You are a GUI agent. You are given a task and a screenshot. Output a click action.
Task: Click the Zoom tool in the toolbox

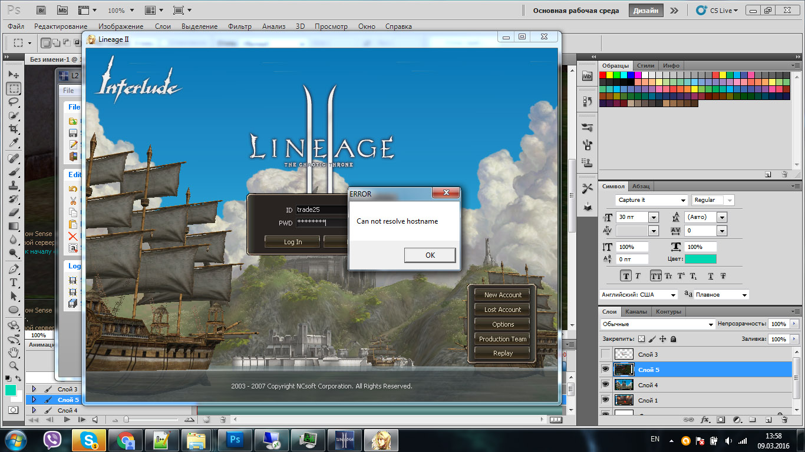[x=14, y=365]
